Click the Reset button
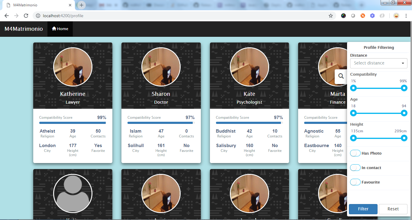412x220 pixels. point(393,209)
